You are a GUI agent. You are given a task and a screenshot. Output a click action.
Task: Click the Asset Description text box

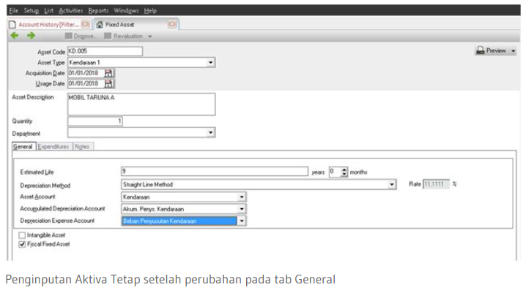coord(141,104)
